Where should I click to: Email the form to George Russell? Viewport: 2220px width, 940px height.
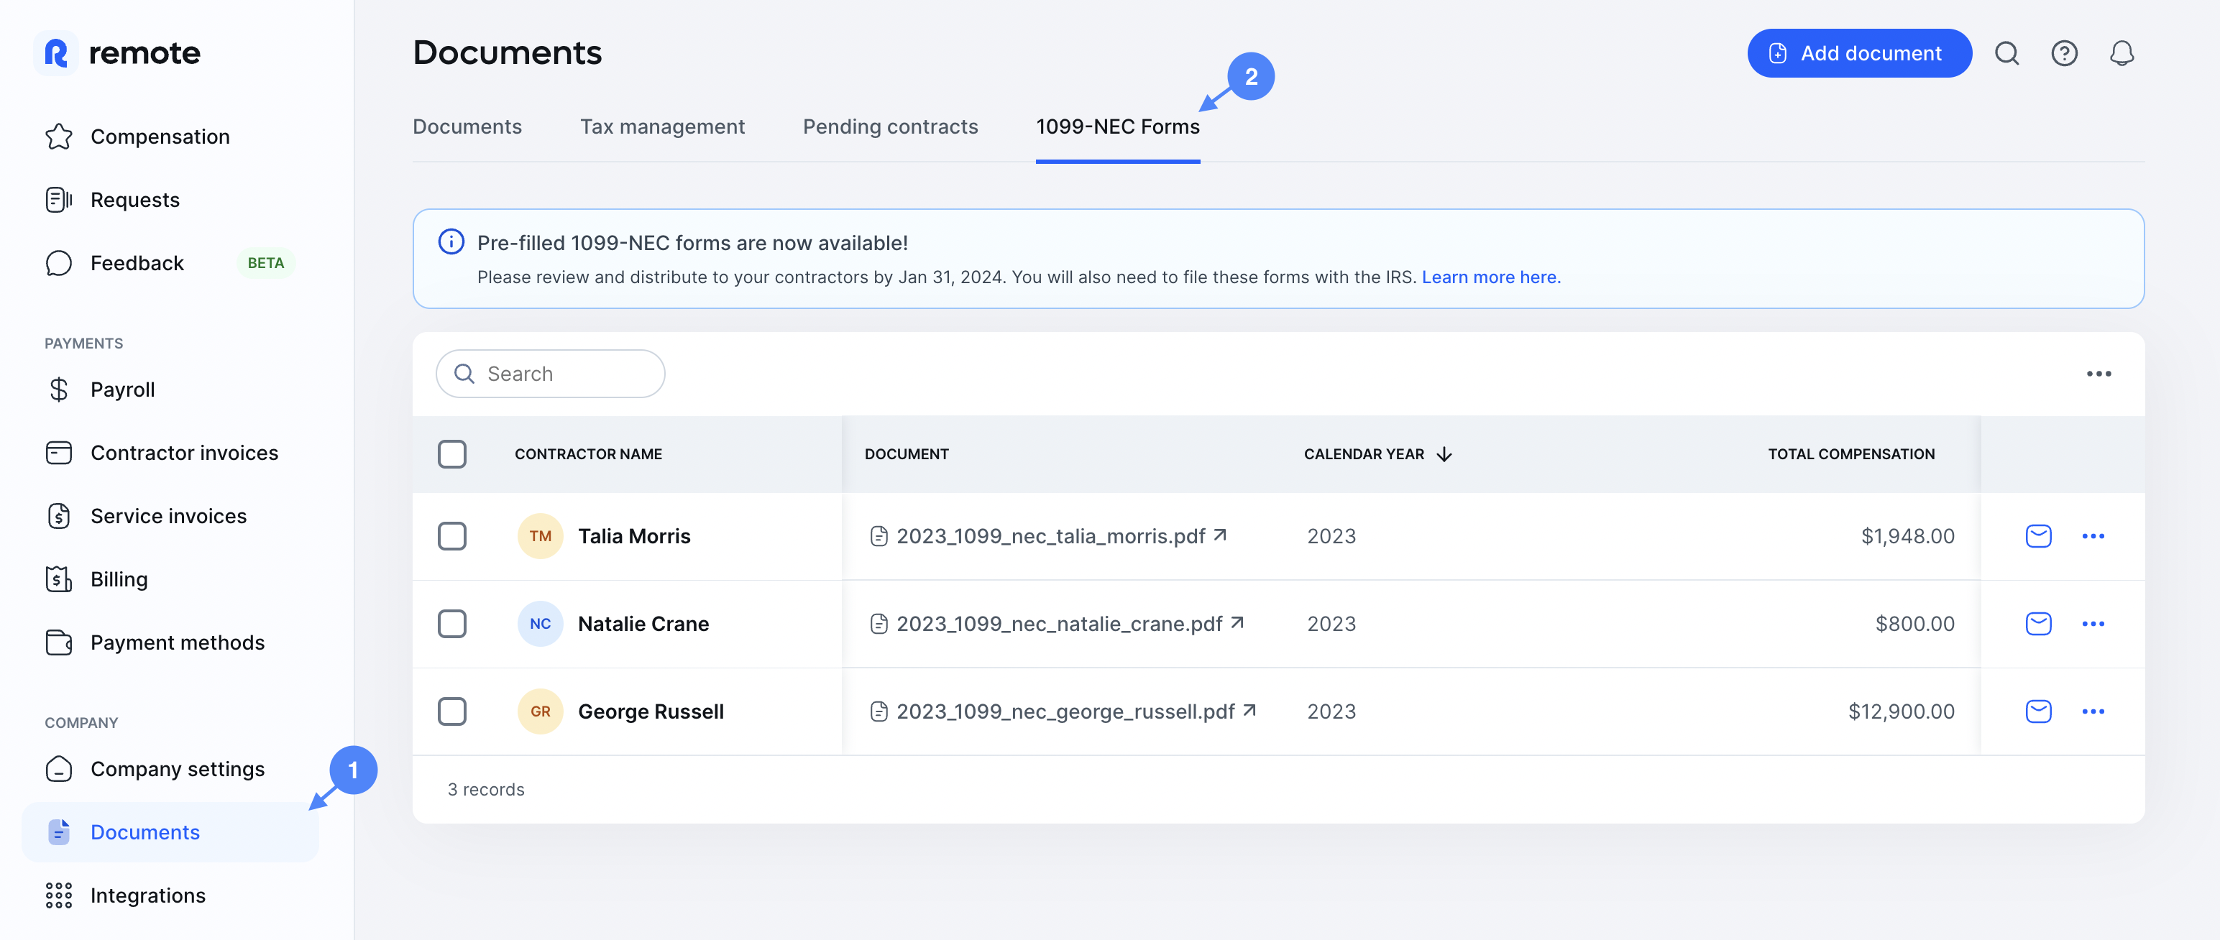pos(2038,711)
